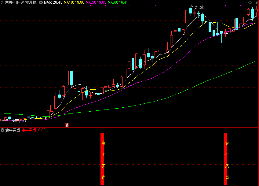Select the 九典制药(日线.前复权) chart title
The width and height of the screenshot is (259, 186).
pyautogui.click(x=19, y=2)
